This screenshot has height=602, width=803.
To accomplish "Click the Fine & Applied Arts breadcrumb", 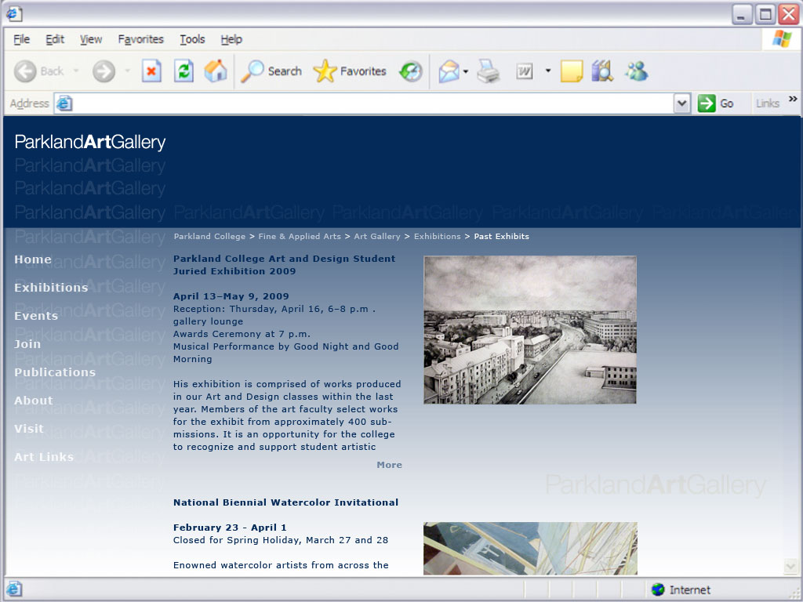I will tap(300, 237).
